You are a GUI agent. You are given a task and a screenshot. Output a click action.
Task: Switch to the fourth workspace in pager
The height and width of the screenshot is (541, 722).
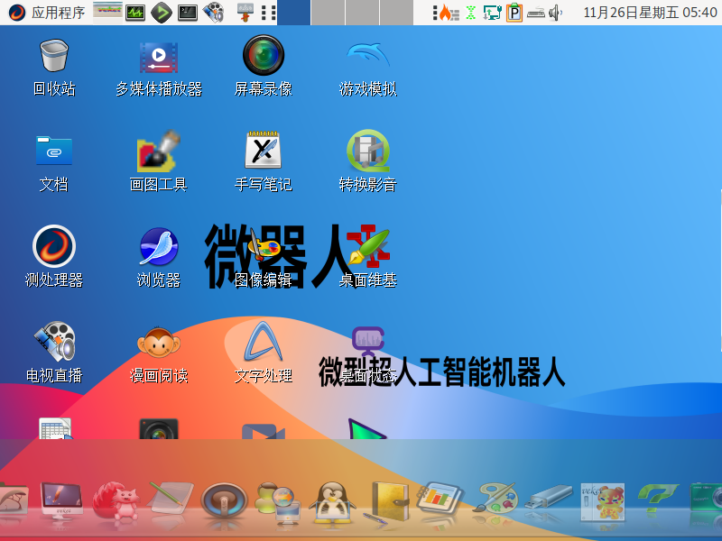[396, 13]
